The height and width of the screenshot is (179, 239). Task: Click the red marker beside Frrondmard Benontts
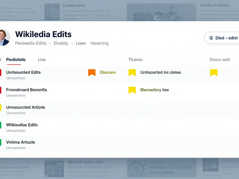coord(1,90)
